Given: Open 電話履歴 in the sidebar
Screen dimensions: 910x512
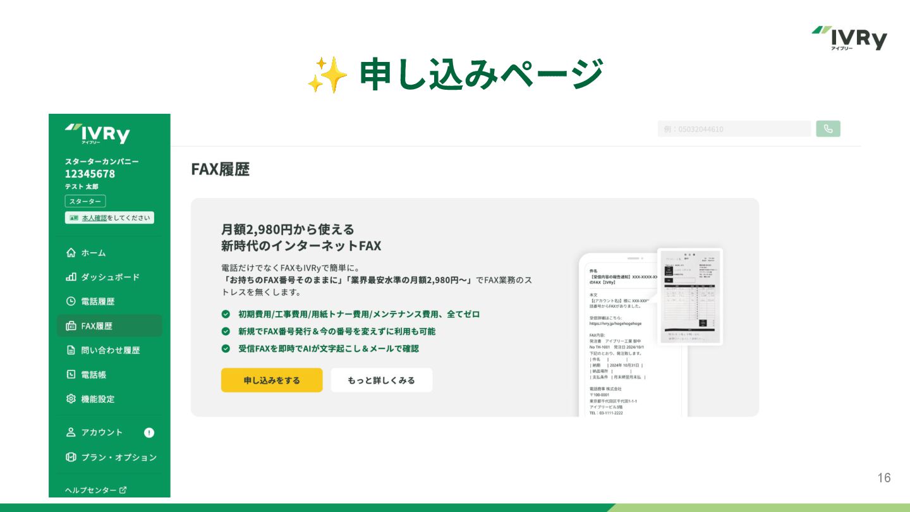Looking at the screenshot, I should 109,302.
